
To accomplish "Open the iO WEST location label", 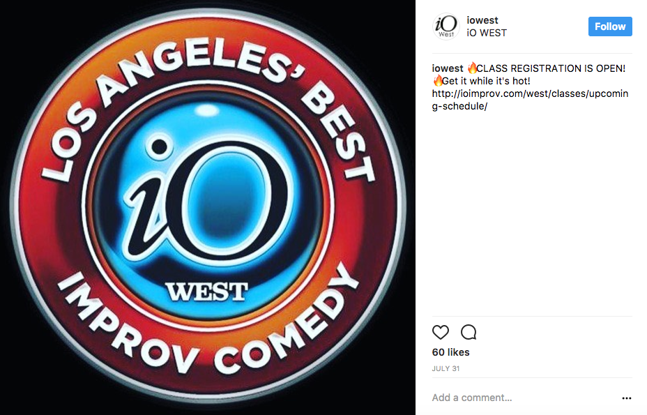I will tap(487, 33).
